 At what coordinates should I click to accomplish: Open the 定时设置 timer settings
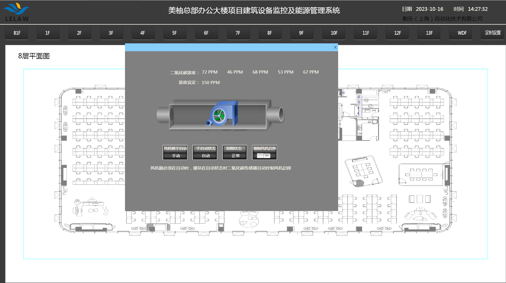pyautogui.click(x=493, y=33)
